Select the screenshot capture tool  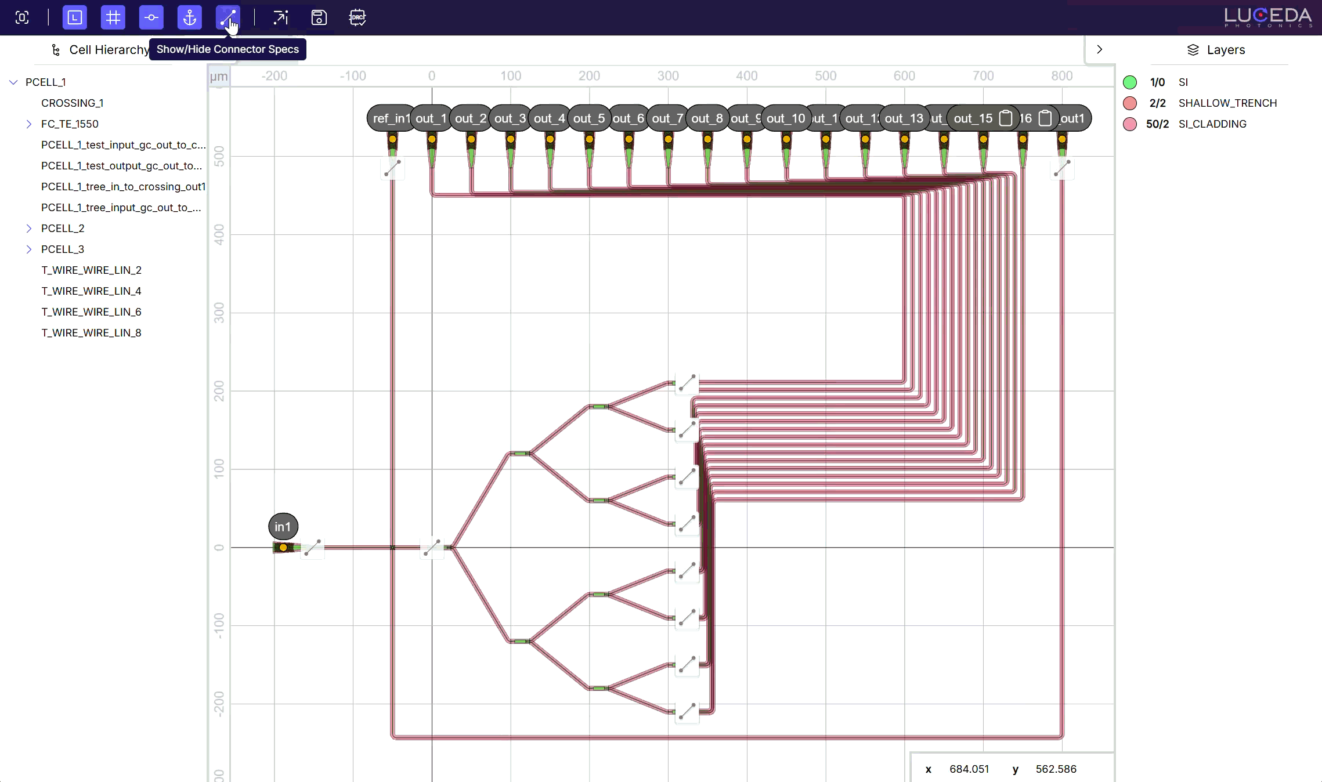point(22,17)
